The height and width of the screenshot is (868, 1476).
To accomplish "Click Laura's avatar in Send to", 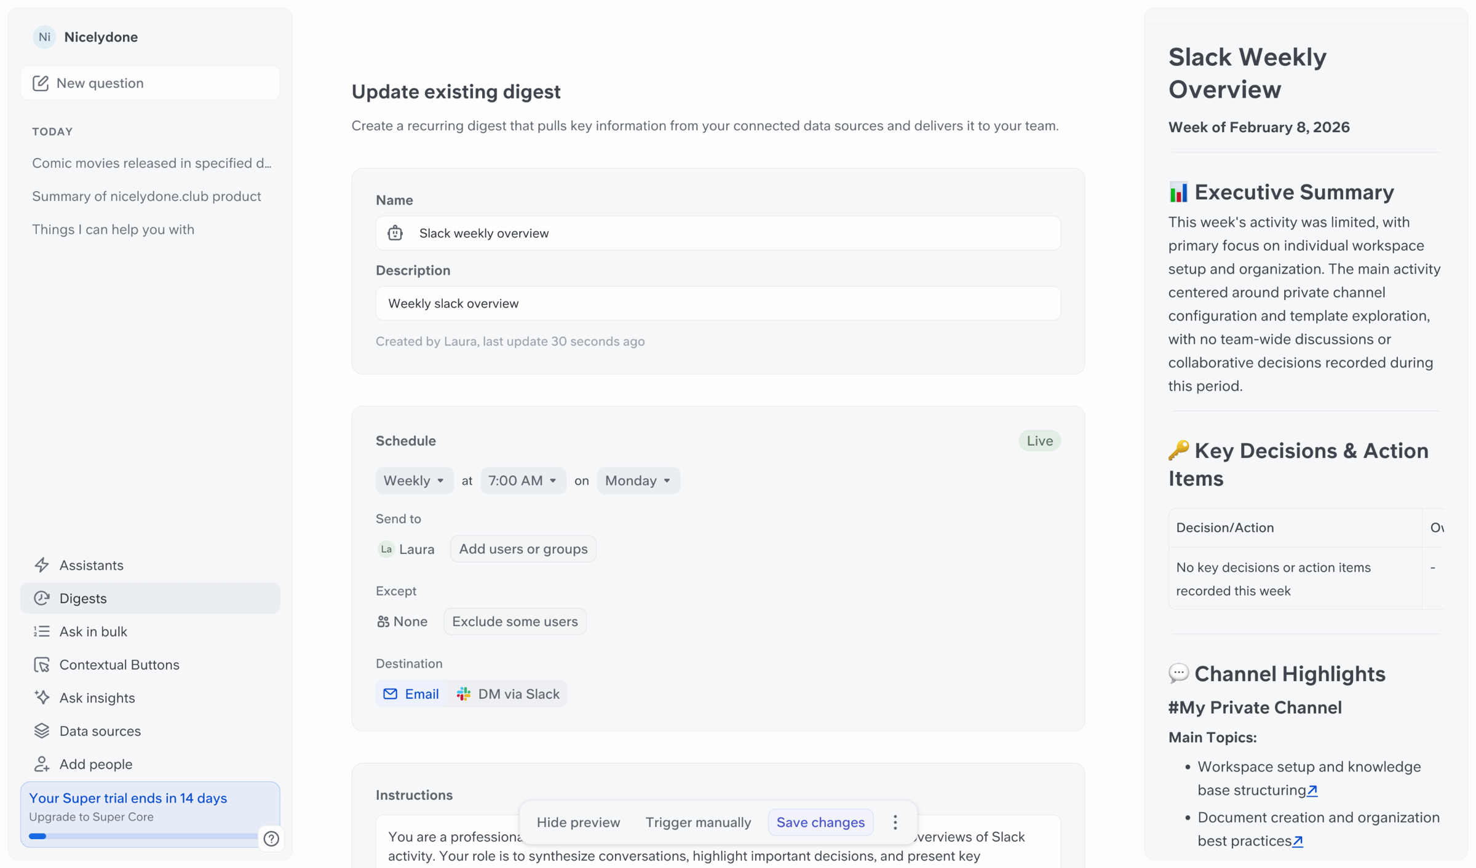I will point(386,549).
